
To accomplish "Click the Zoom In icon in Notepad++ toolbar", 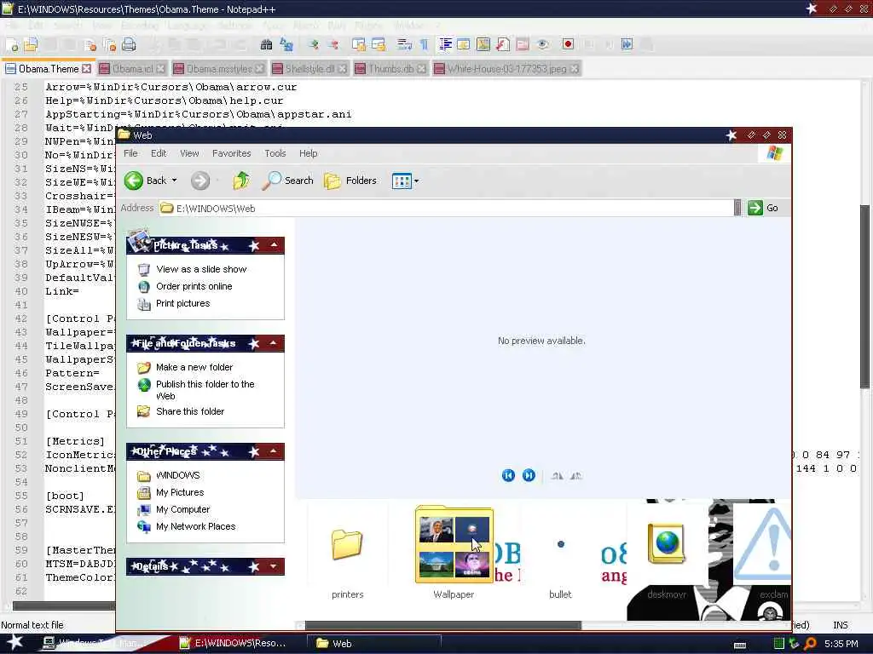I will tap(314, 44).
